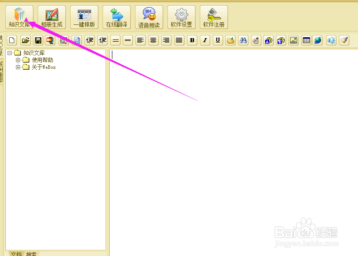The height and width of the screenshot is (256, 358).
Task: Expand the 关于WeBox folder node
Action: (18, 67)
